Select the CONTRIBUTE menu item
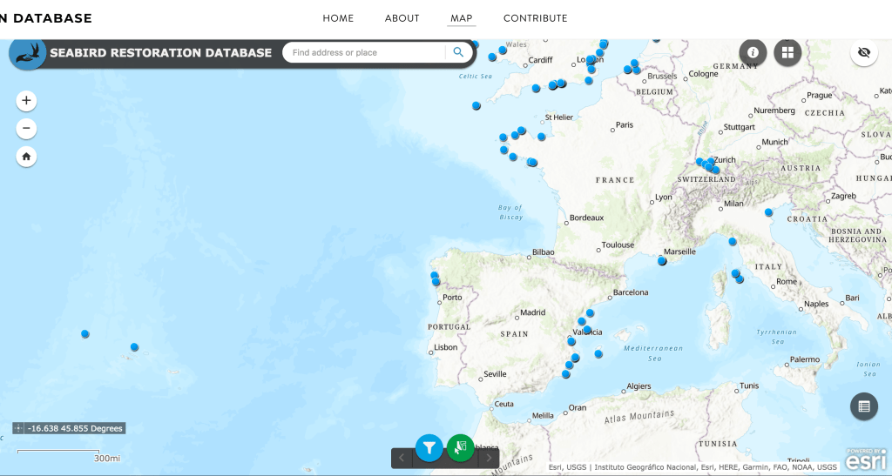Screen dimensions: 892x476 click(x=535, y=18)
